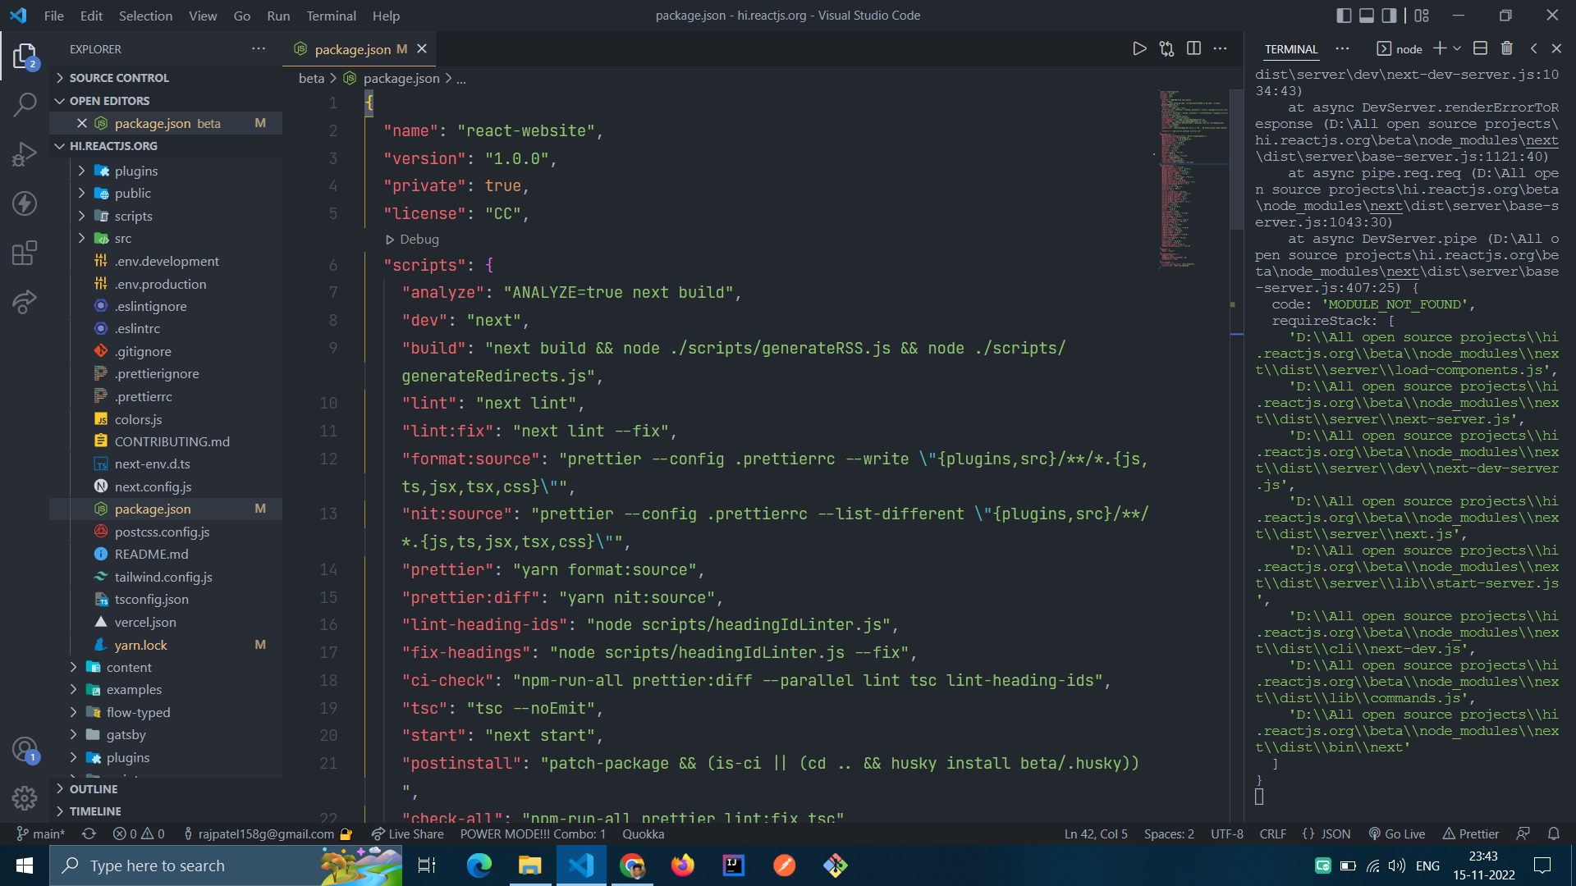Open the Extensions view

coord(25,253)
